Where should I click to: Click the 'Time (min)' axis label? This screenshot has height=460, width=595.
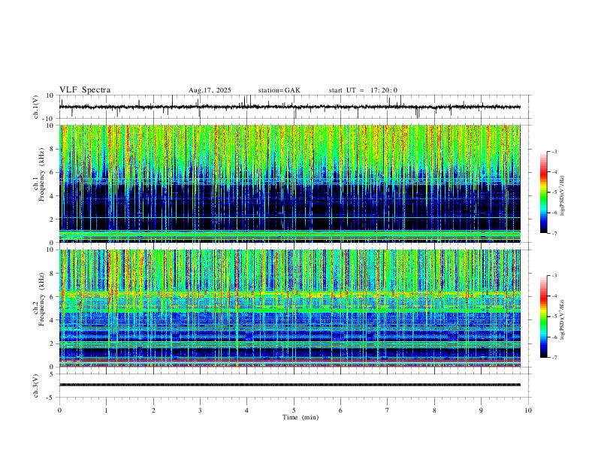coord(301,417)
